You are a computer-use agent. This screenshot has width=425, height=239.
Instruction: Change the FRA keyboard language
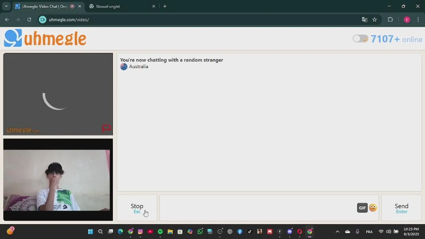[x=369, y=232]
